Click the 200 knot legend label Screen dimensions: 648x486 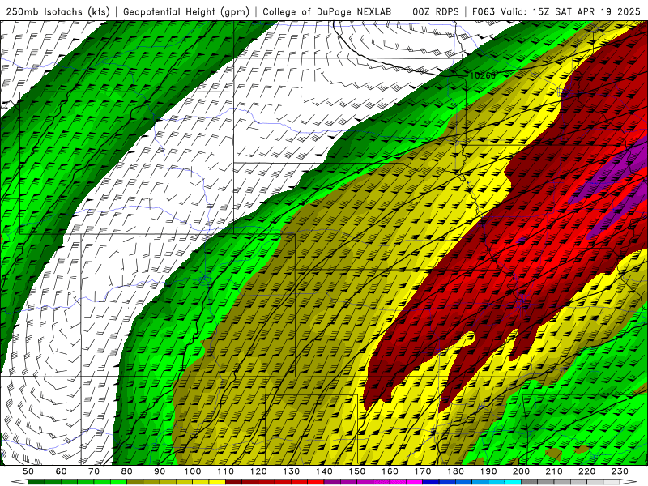(x=521, y=471)
